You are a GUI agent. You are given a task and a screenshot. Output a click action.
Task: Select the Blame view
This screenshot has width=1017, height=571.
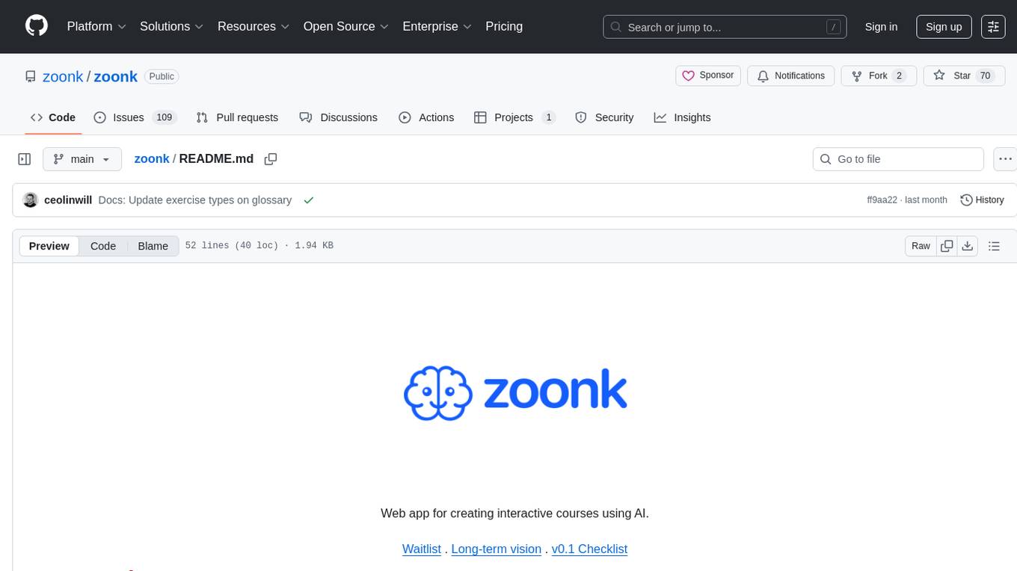(153, 246)
